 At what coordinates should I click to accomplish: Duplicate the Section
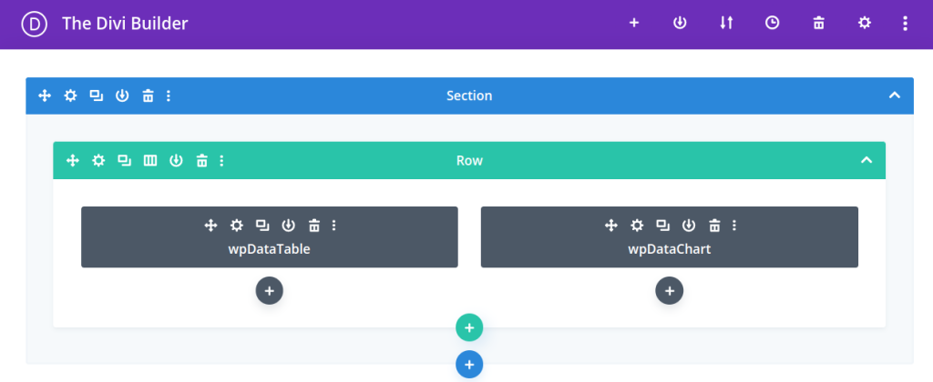[x=97, y=95]
